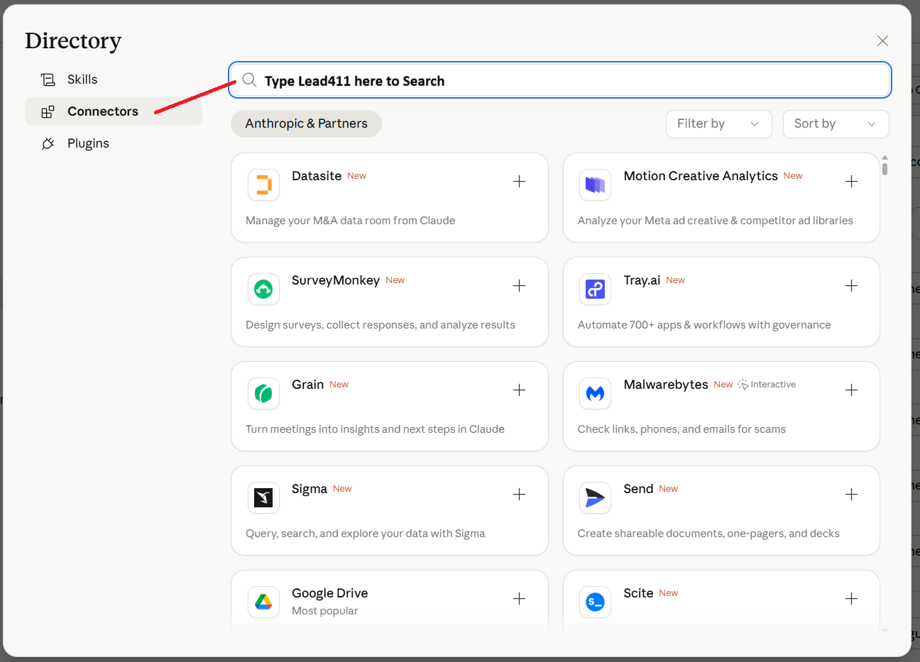Click 'Analyze your Meta ad creative' description
Screen dimensions: 920x662
716,221
